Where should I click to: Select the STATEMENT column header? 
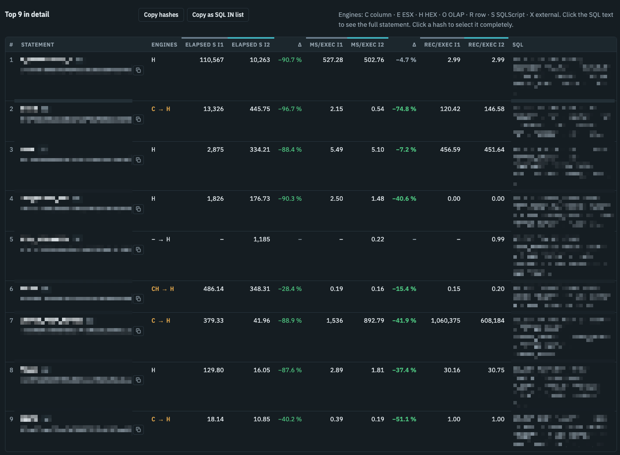pos(38,45)
